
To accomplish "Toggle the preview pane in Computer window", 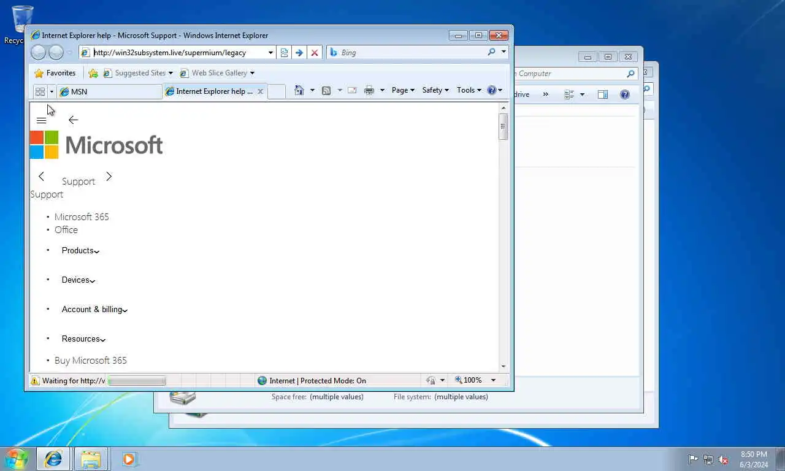I will click(x=603, y=94).
